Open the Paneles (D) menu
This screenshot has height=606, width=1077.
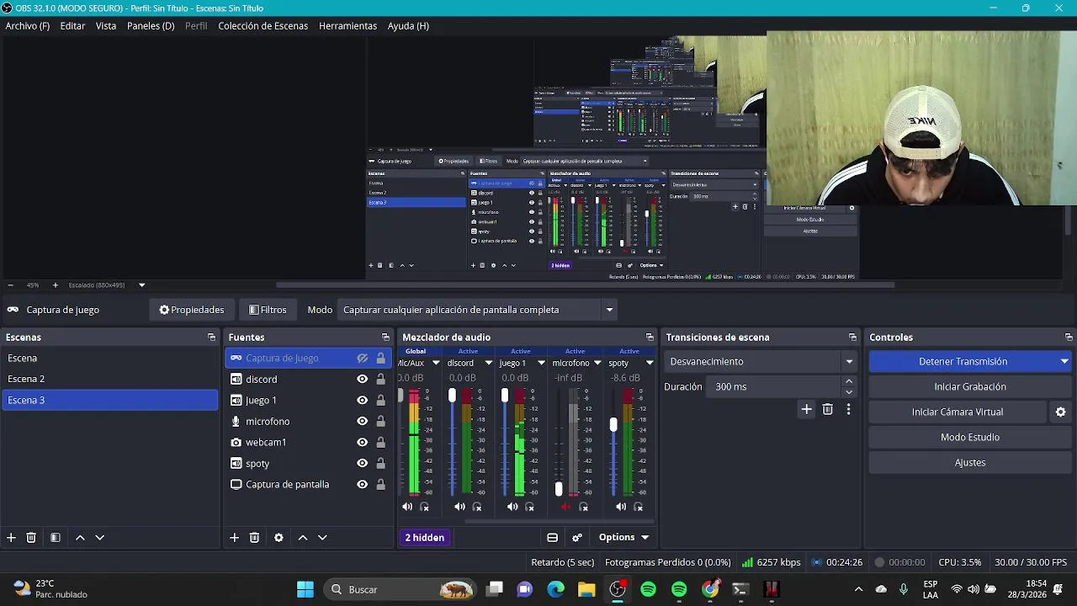(151, 26)
